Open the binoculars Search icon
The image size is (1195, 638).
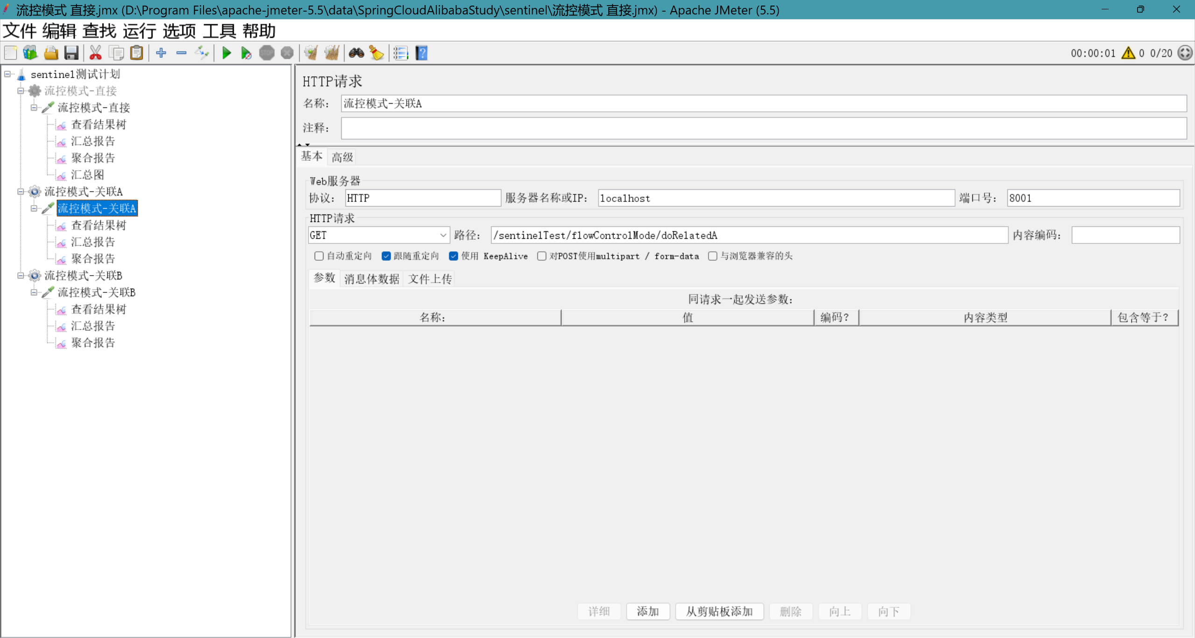[x=357, y=53]
